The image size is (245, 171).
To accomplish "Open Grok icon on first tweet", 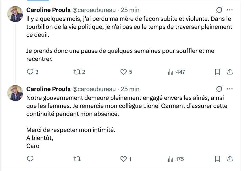I will tap(219, 10).
